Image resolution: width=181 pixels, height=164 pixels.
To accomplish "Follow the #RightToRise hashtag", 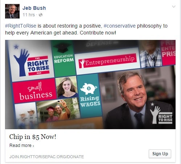I will [x=21, y=26].
